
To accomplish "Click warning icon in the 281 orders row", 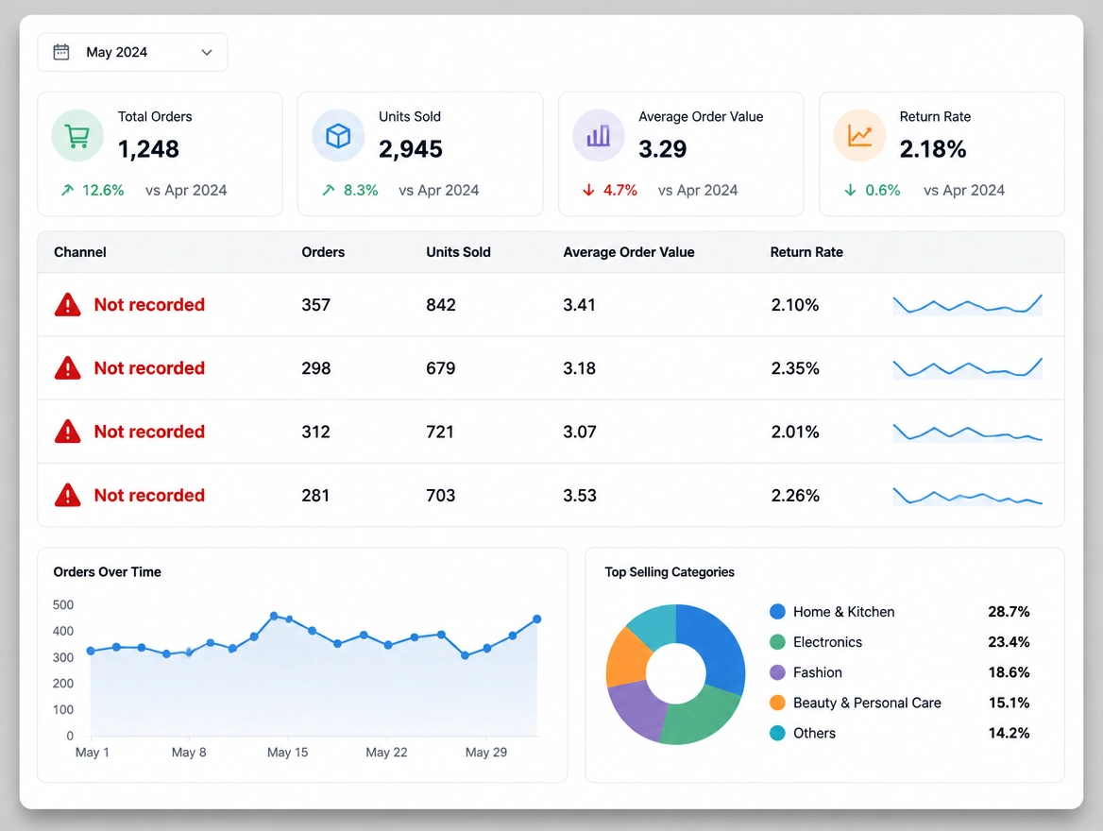I will pos(68,496).
